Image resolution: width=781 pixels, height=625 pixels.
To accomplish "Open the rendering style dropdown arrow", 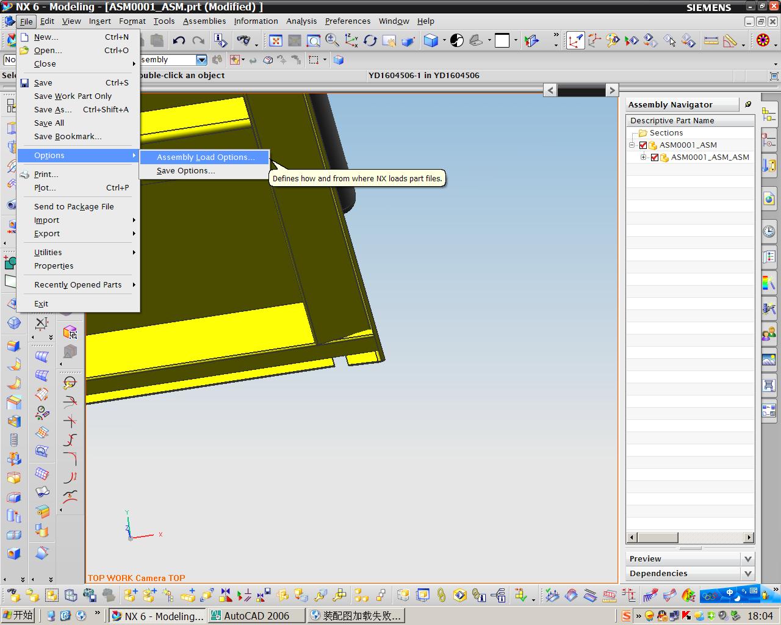I will (x=444, y=41).
